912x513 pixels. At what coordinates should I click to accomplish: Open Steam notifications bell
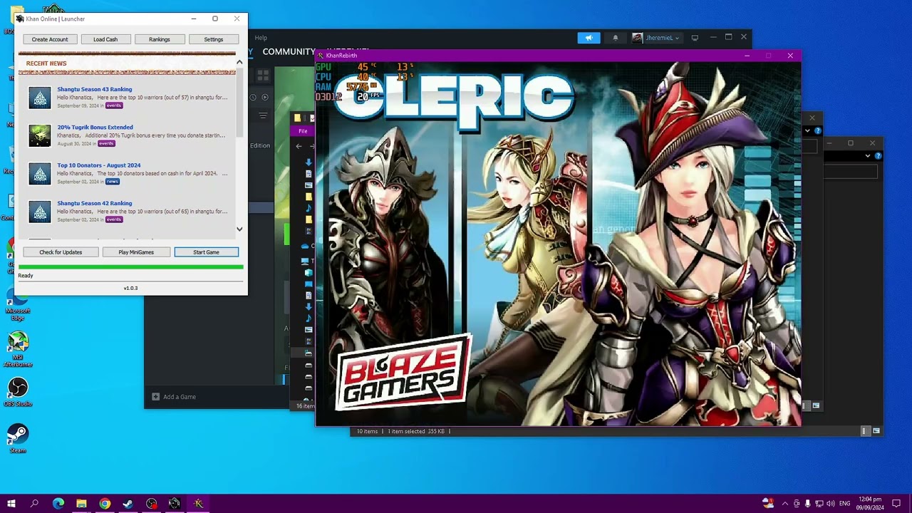coord(616,38)
